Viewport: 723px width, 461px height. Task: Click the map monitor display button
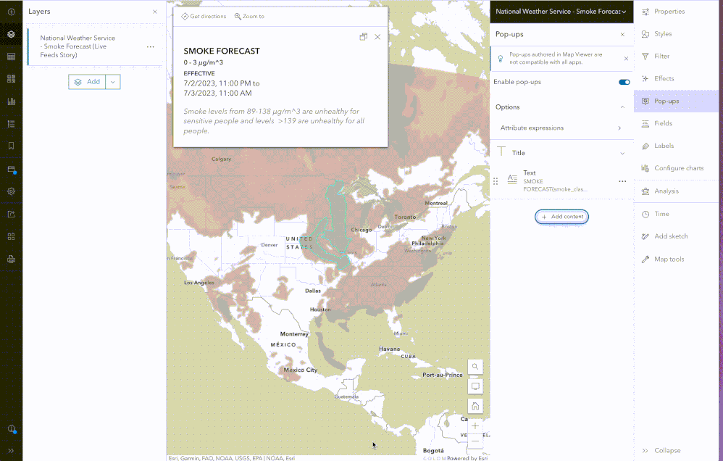(475, 386)
